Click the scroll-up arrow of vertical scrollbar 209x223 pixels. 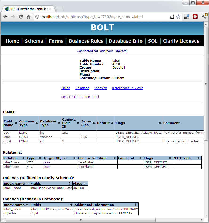point(206,24)
